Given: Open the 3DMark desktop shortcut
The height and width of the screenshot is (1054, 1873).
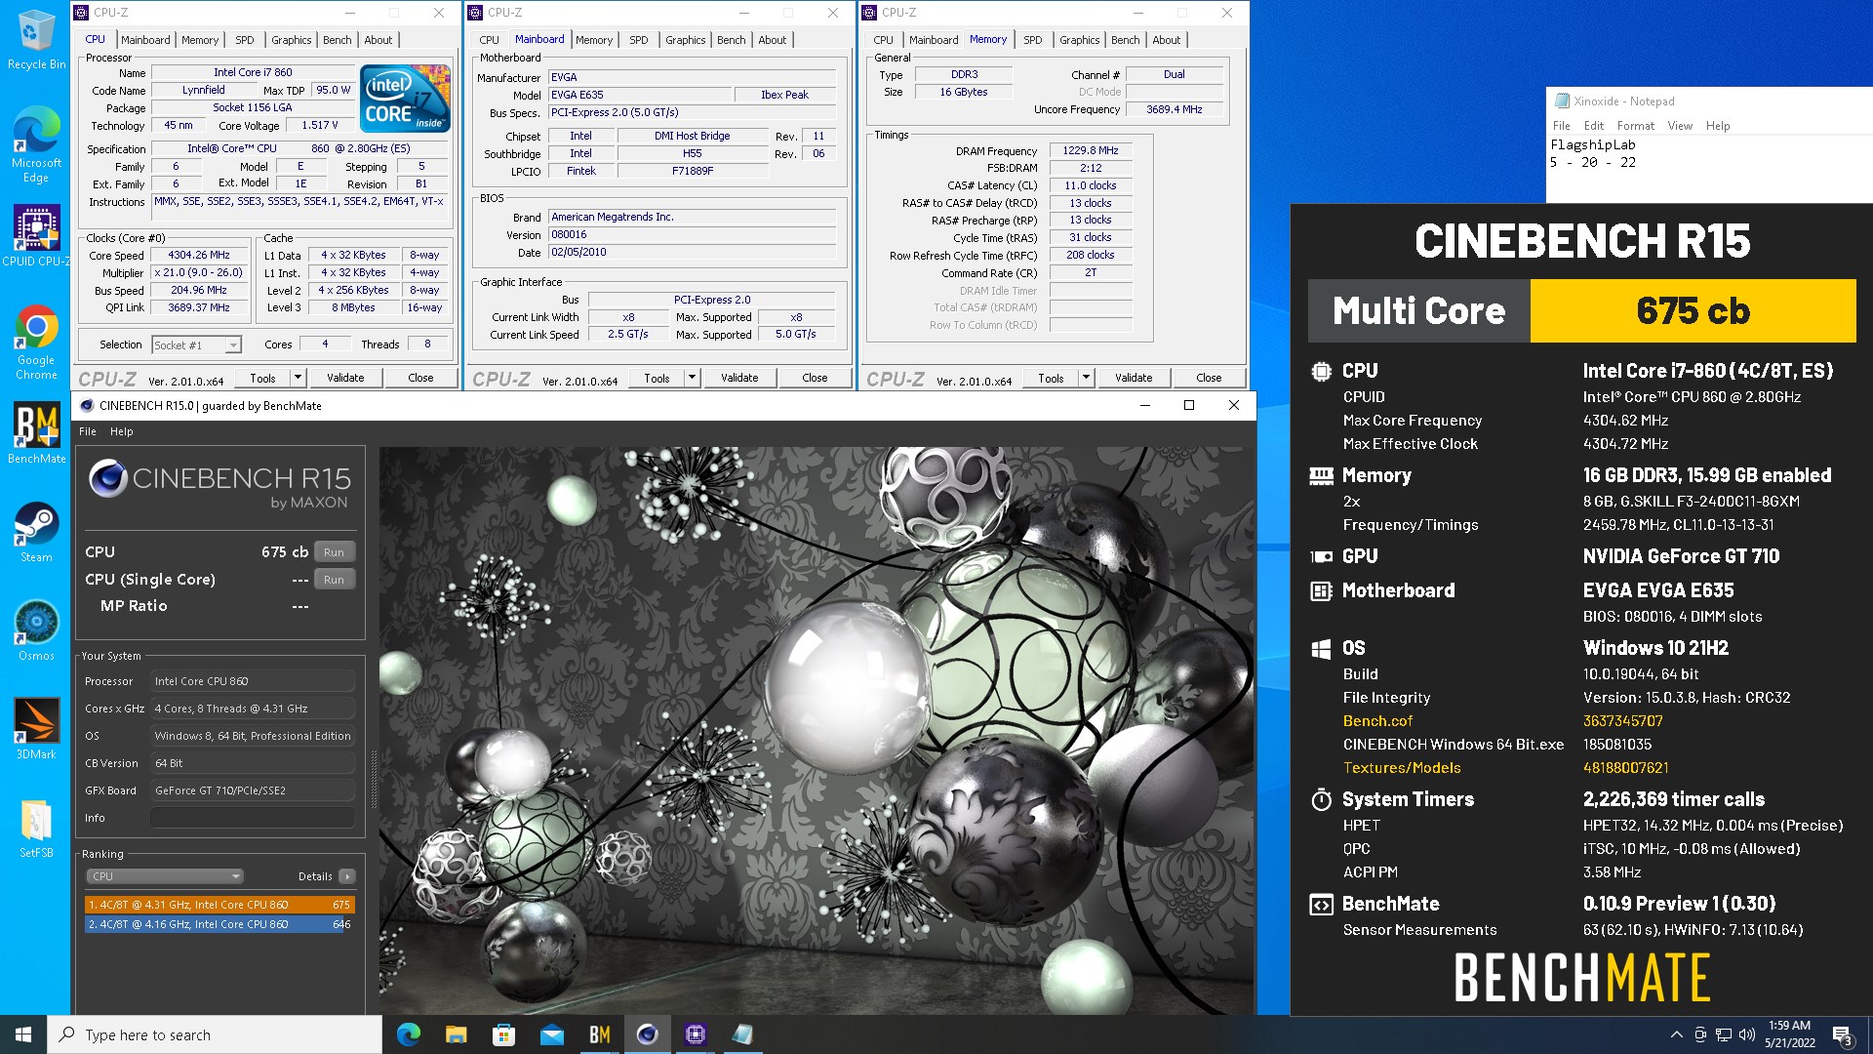Looking at the screenshot, I should [x=36, y=729].
